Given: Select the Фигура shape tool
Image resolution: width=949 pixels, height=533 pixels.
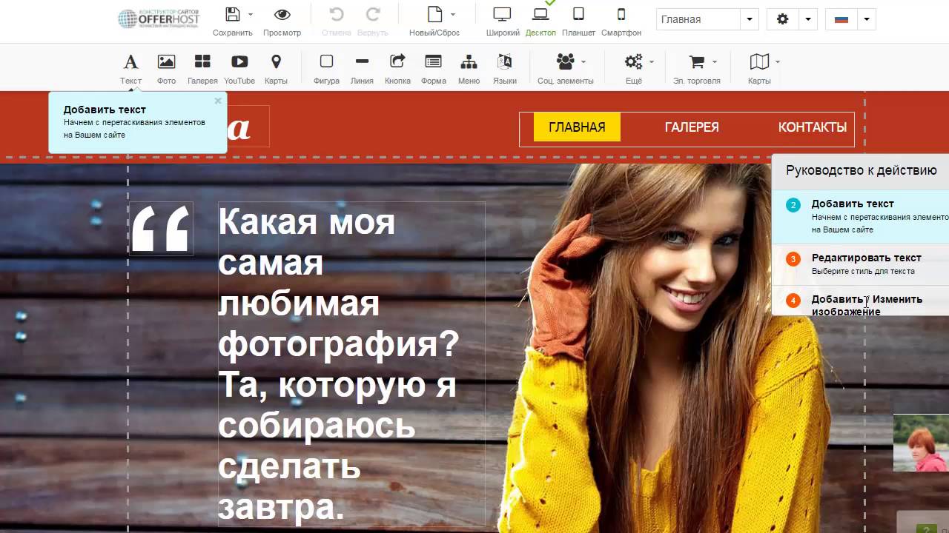Looking at the screenshot, I should point(326,69).
